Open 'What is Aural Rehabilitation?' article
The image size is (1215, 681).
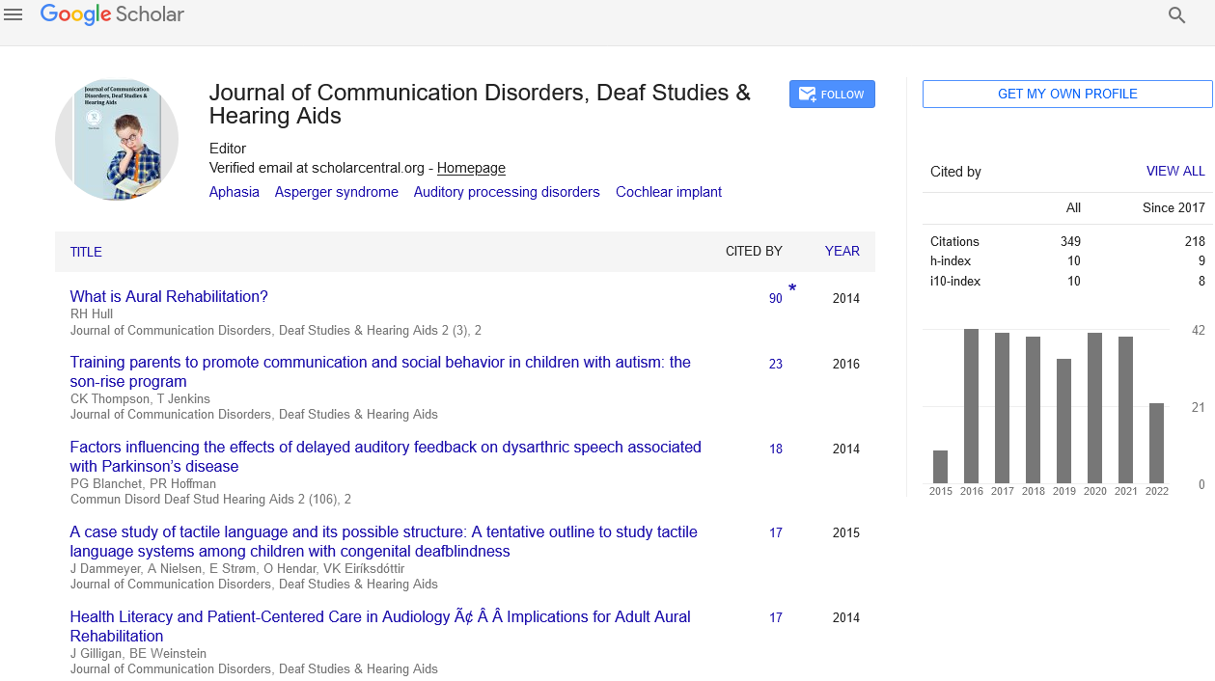click(169, 296)
